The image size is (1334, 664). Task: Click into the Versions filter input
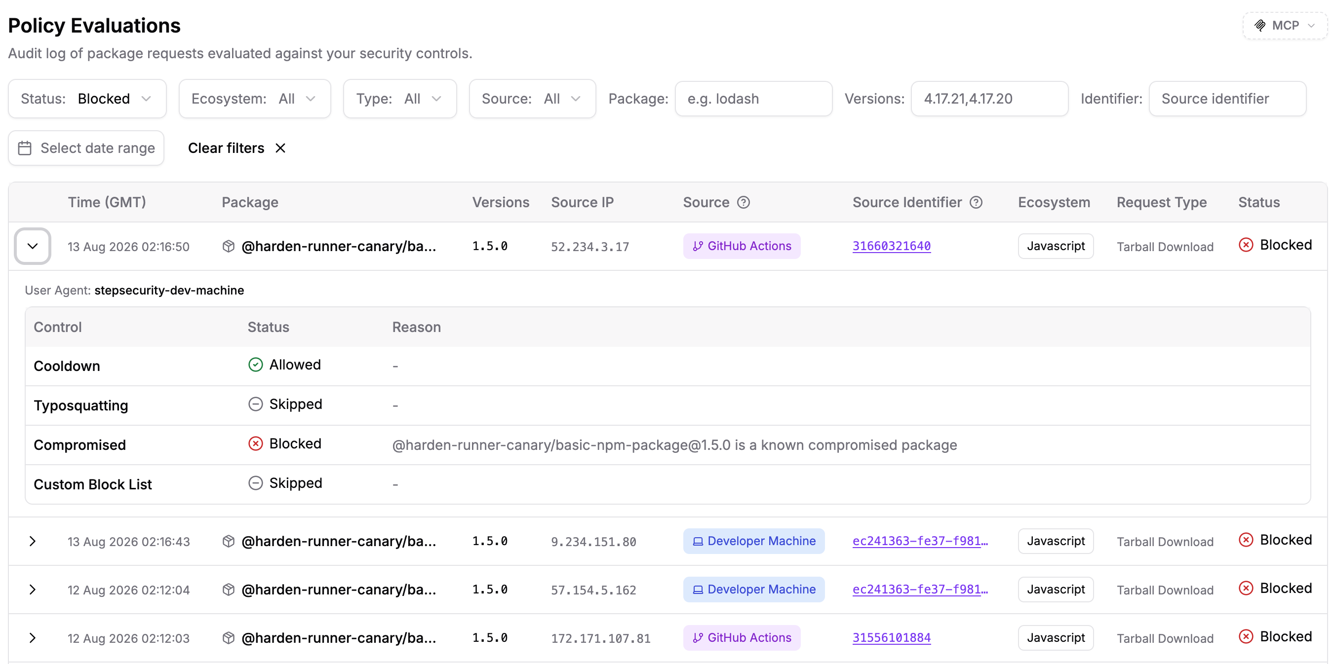(989, 98)
